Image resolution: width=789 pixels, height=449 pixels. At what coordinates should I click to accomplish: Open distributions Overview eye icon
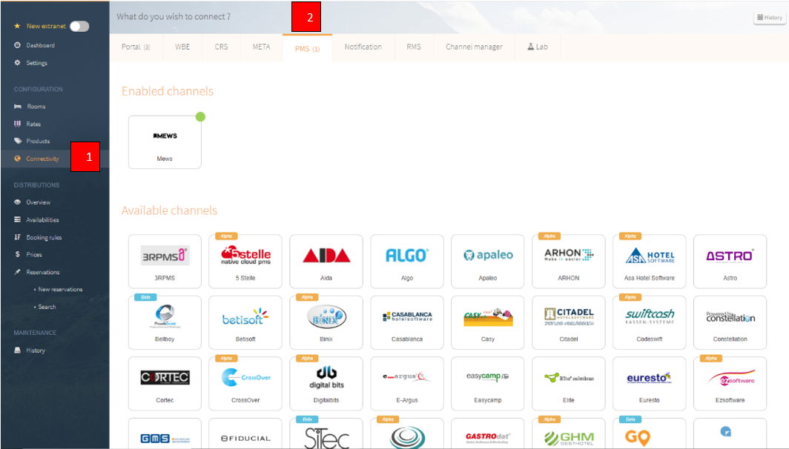[x=18, y=202]
